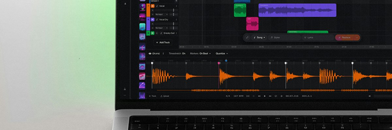Image resolution: width=392 pixels, height=130 pixels.
Task: Open the Vocal Dry track No Input dropdown
Action: [x=162, y=28]
